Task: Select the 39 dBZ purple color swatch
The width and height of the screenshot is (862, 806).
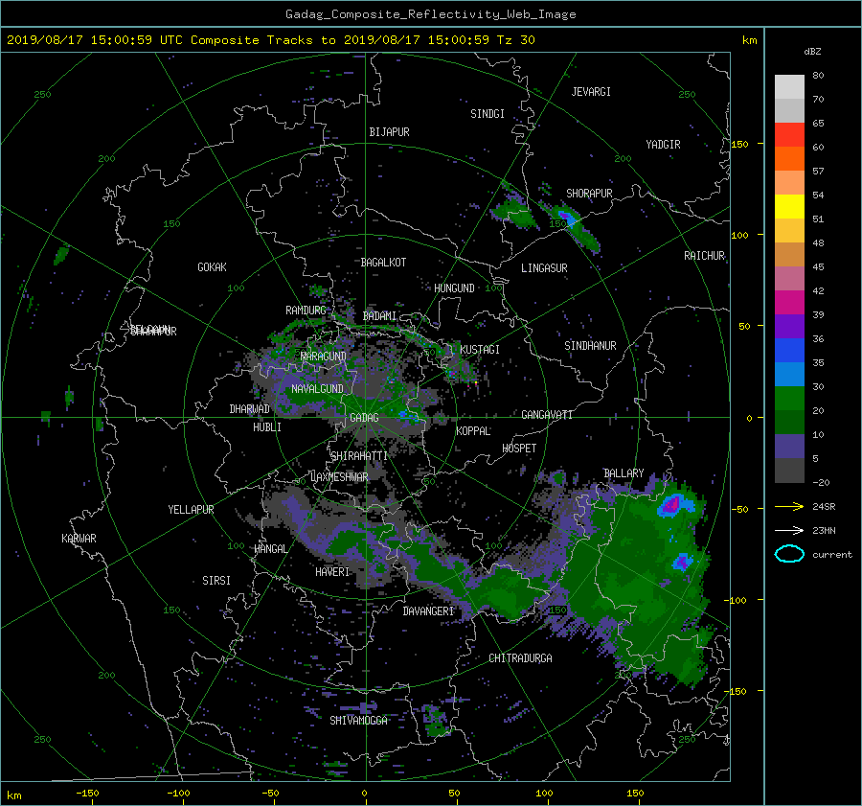Action: tap(789, 326)
